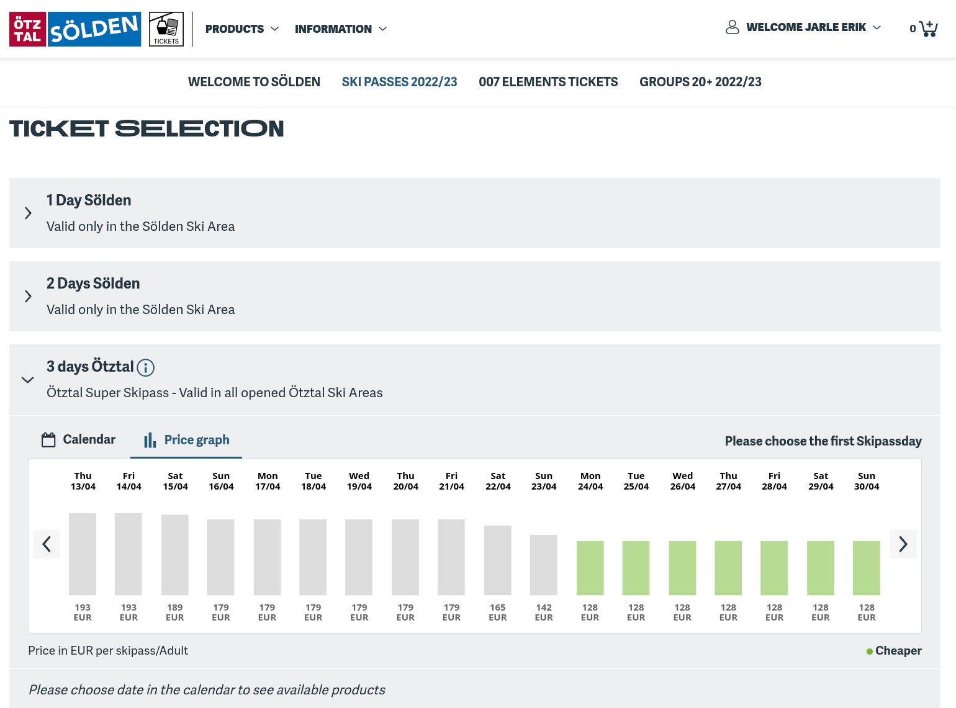
Task: Select green Tue 25/04 price bar
Action: tap(636, 568)
